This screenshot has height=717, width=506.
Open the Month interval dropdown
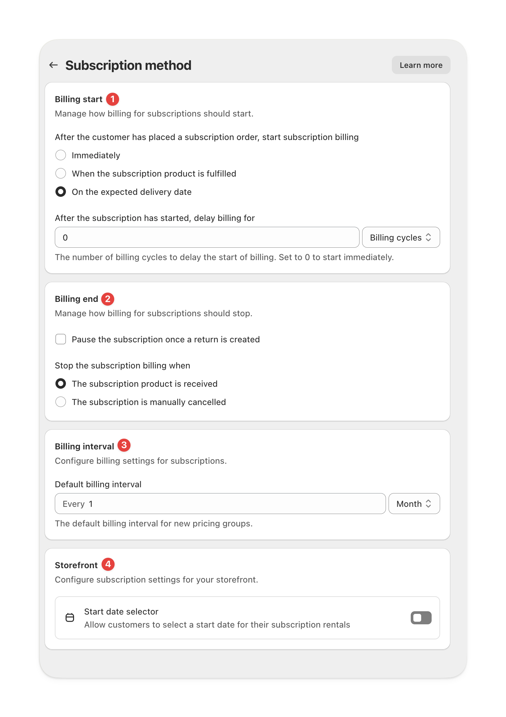(x=414, y=504)
